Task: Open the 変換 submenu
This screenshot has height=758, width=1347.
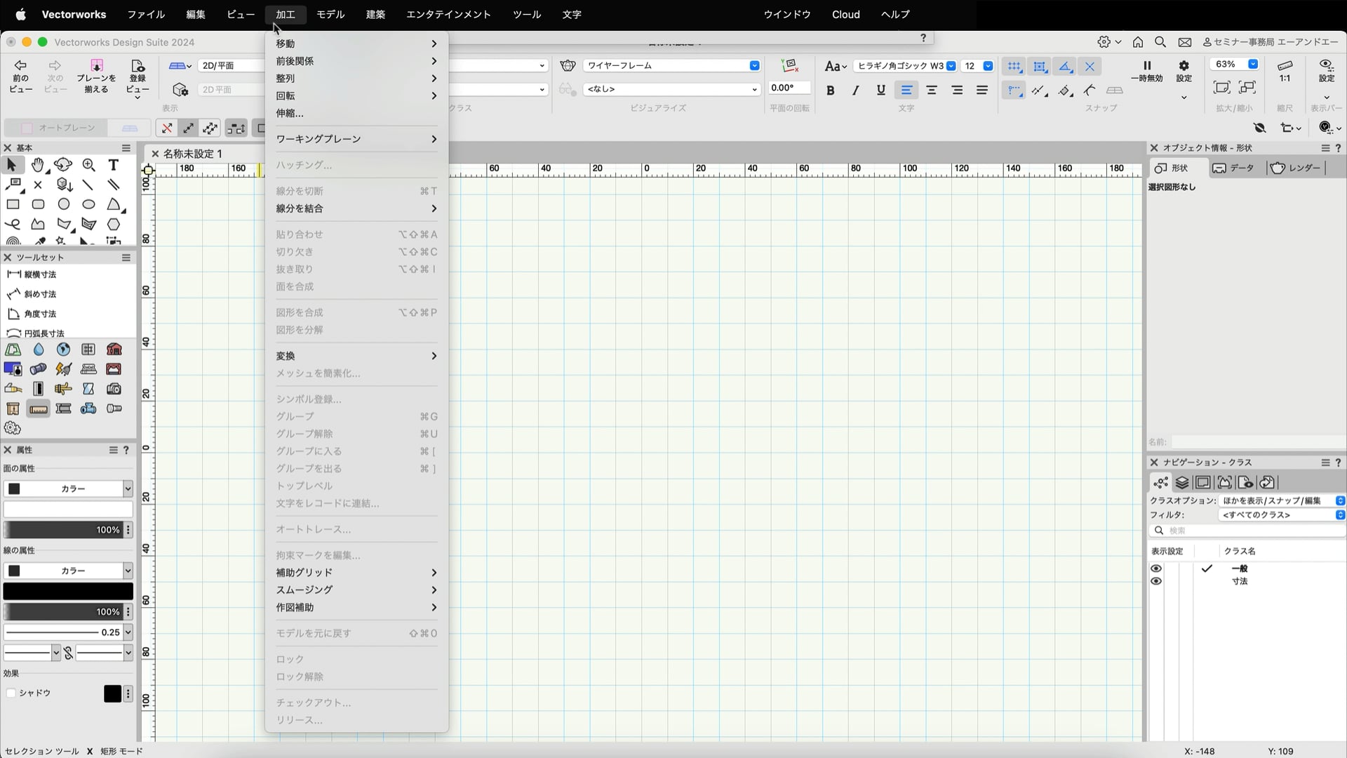Action: 356,356
